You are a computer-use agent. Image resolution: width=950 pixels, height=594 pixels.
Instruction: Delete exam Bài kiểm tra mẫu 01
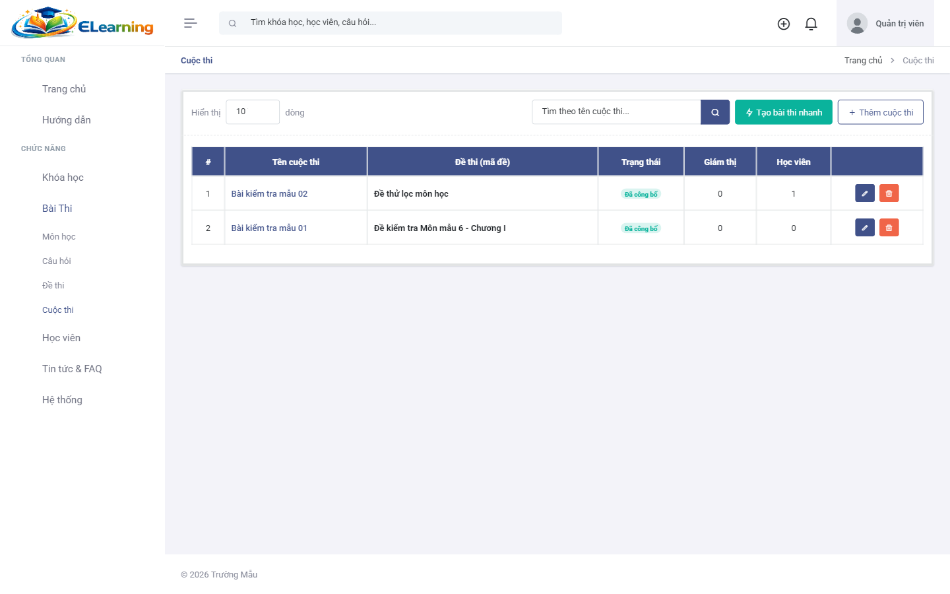pyautogui.click(x=889, y=228)
